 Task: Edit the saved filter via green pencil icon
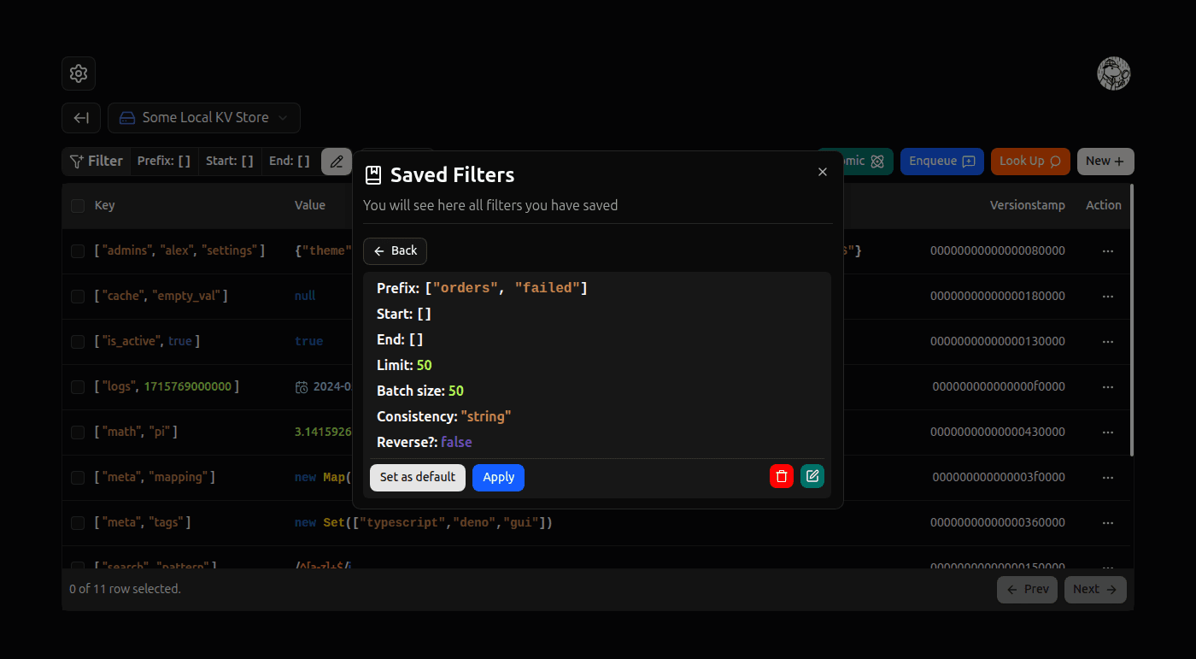[x=812, y=476]
